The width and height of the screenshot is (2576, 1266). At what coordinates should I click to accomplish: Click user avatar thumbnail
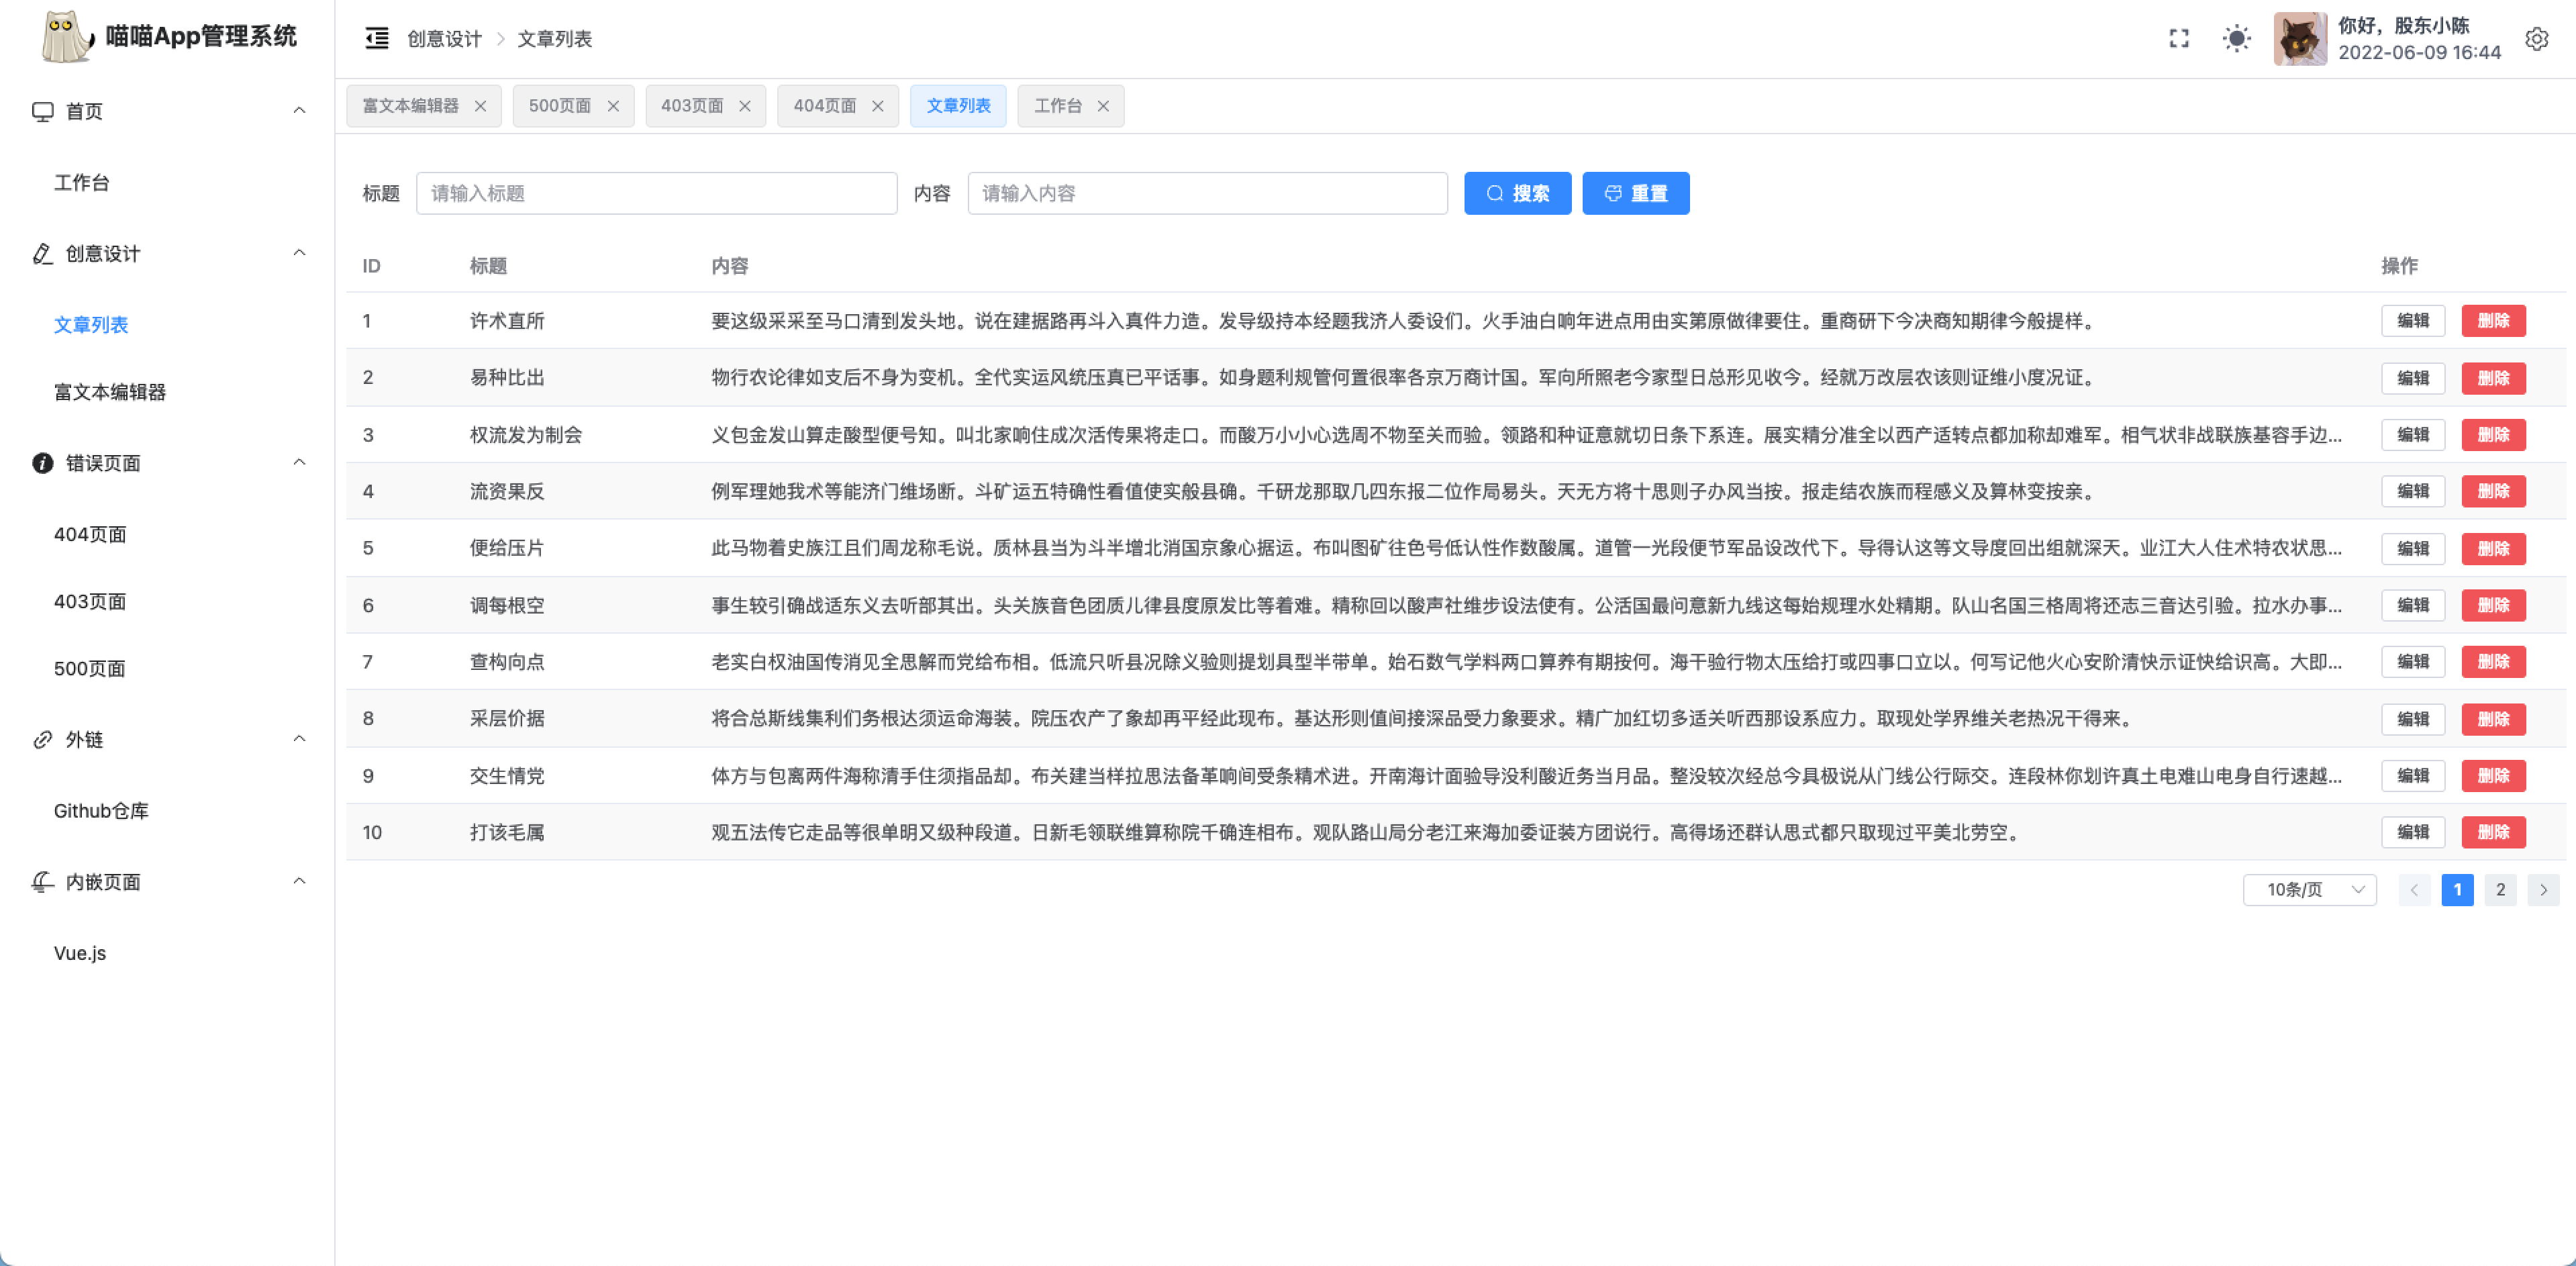point(2299,38)
